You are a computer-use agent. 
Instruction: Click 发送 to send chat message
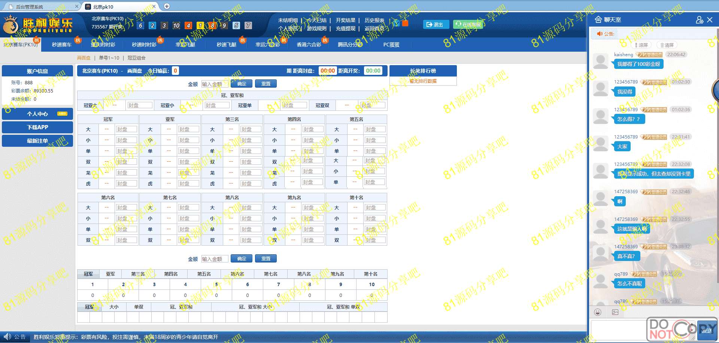click(x=707, y=330)
